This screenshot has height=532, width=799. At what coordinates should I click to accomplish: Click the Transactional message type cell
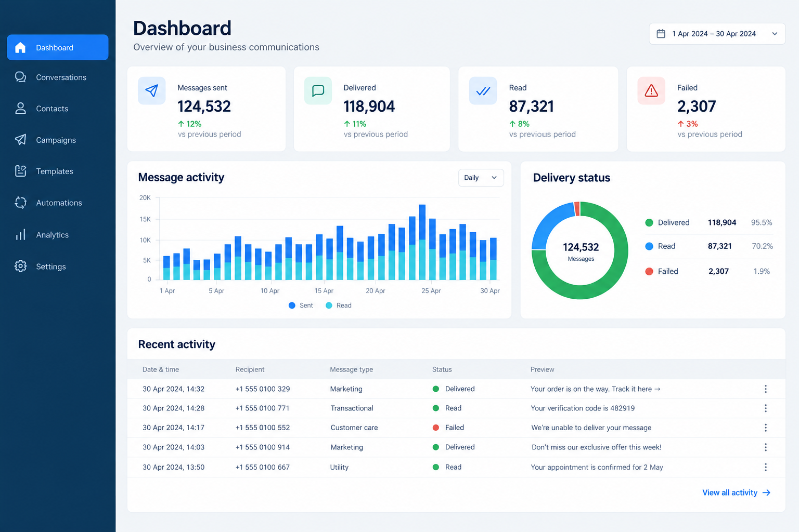352,408
